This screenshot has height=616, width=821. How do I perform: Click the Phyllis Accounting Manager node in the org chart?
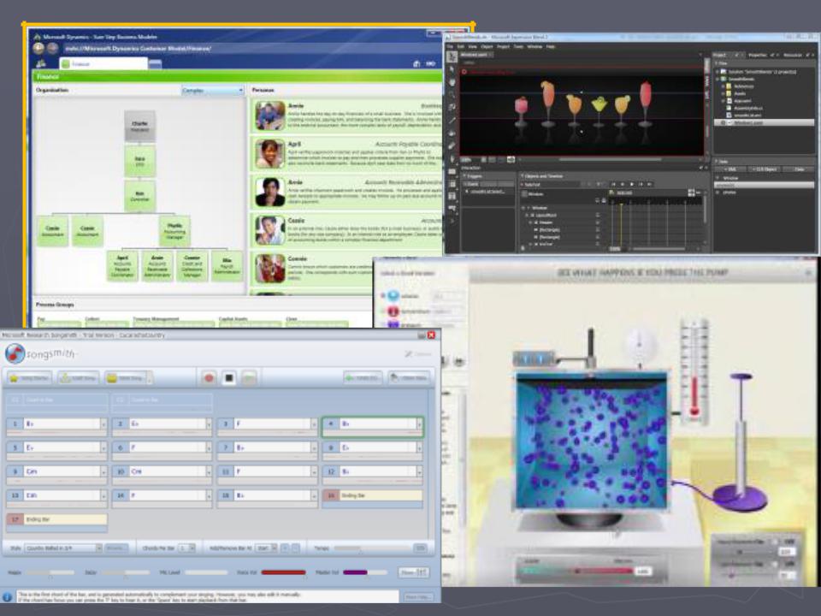click(174, 231)
